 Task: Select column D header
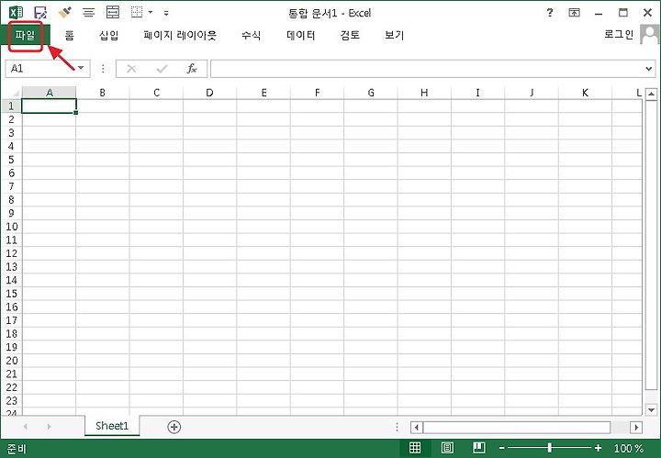[209, 93]
